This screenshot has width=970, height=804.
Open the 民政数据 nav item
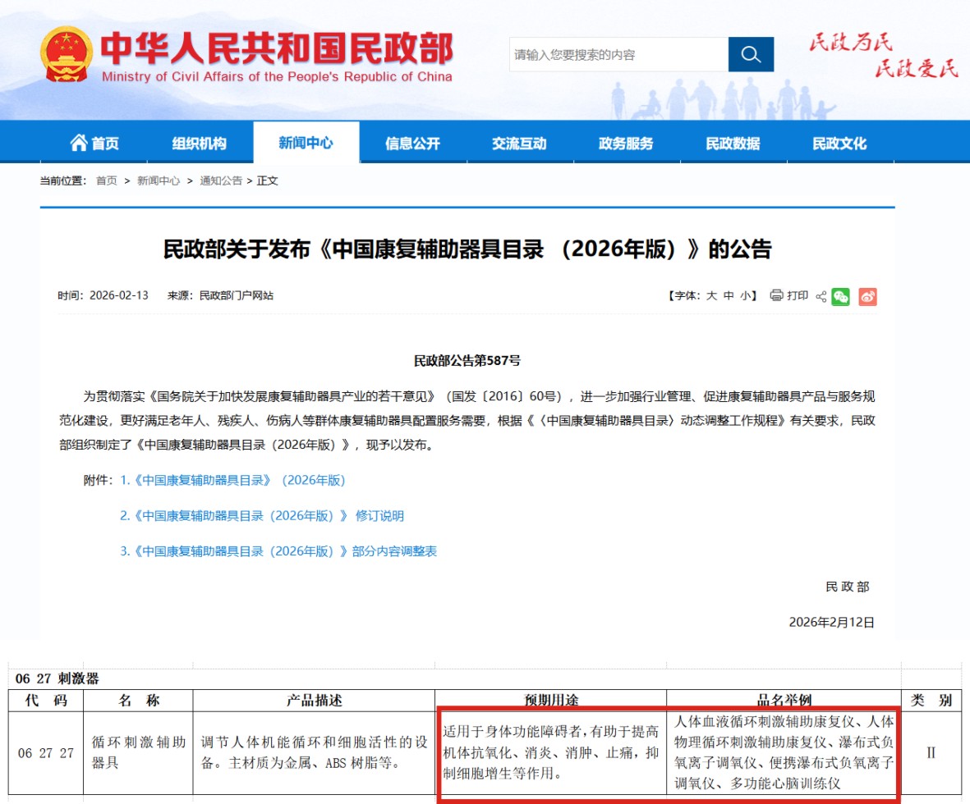click(x=733, y=144)
